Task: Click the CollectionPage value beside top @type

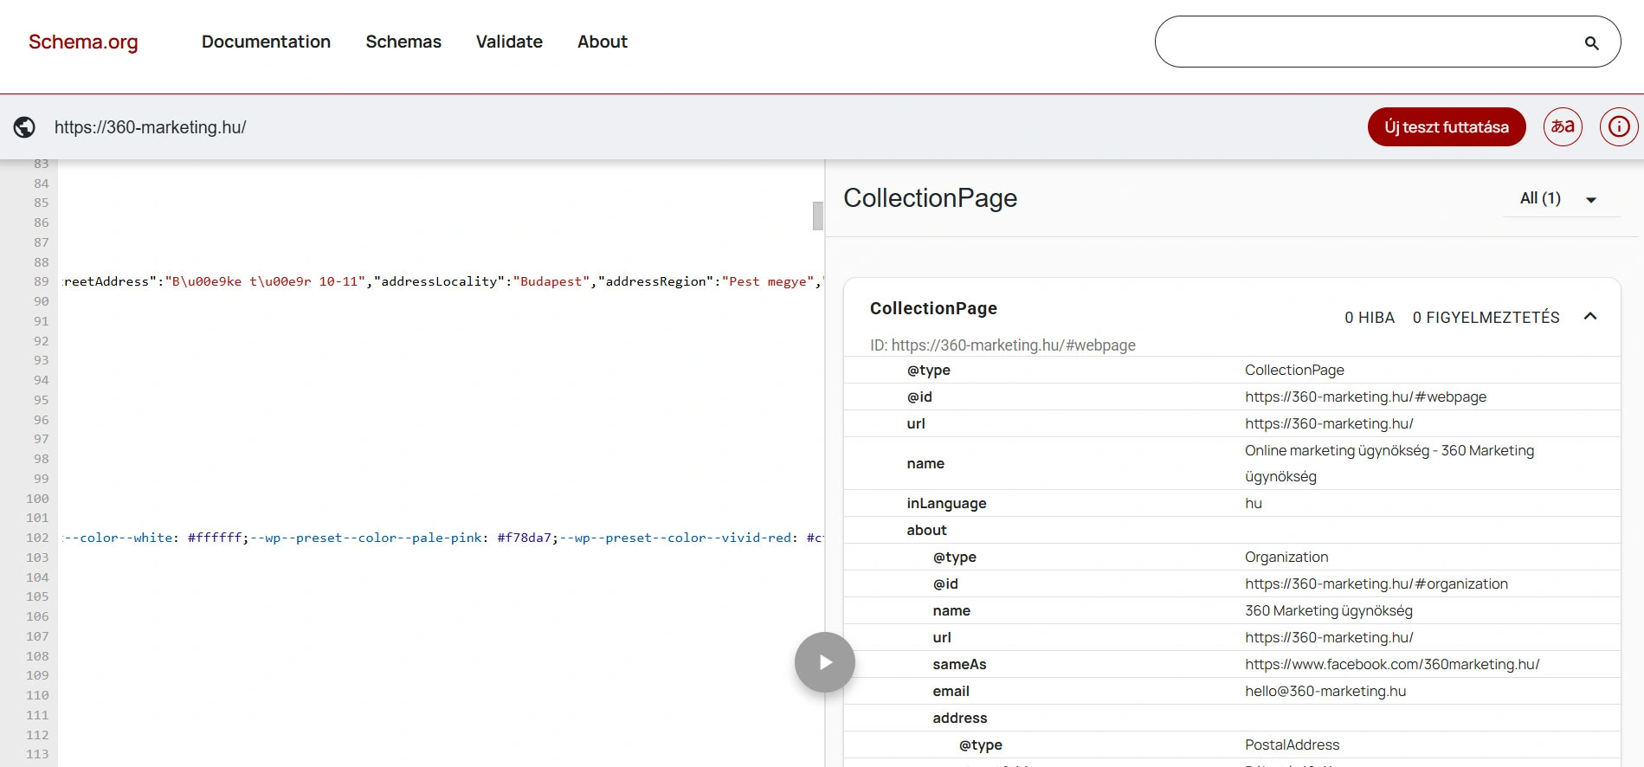Action: point(1294,370)
